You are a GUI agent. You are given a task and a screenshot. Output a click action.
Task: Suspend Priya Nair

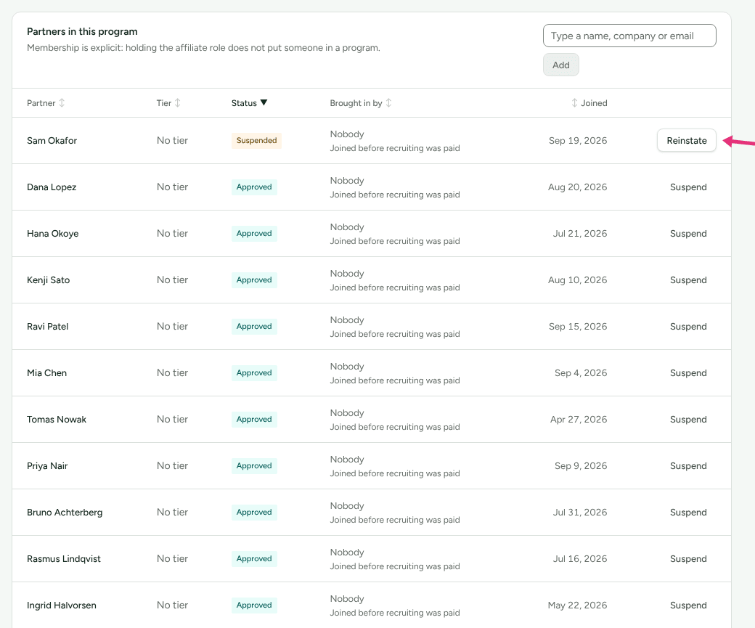pos(688,466)
